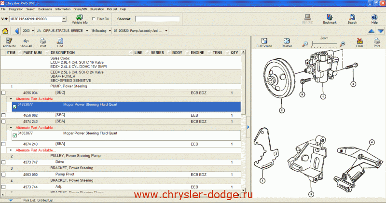Sort by PART NUM column header

(32, 53)
